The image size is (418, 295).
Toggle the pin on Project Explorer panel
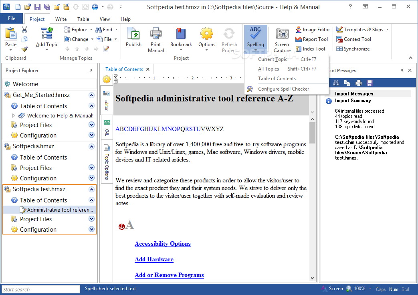[x=91, y=71]
